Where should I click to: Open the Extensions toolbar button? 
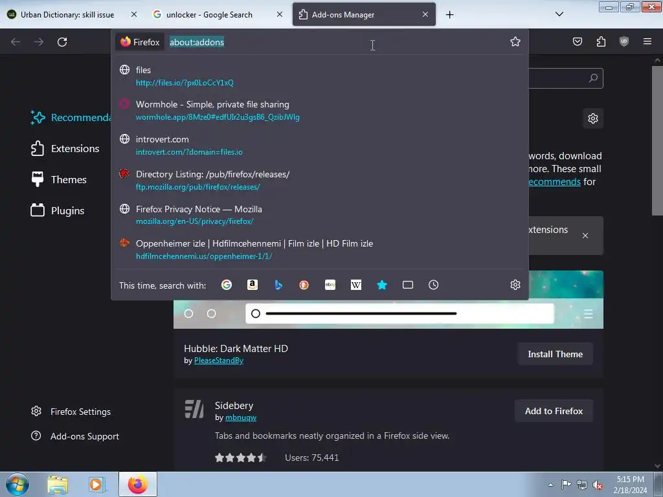[x=601, y=41]
